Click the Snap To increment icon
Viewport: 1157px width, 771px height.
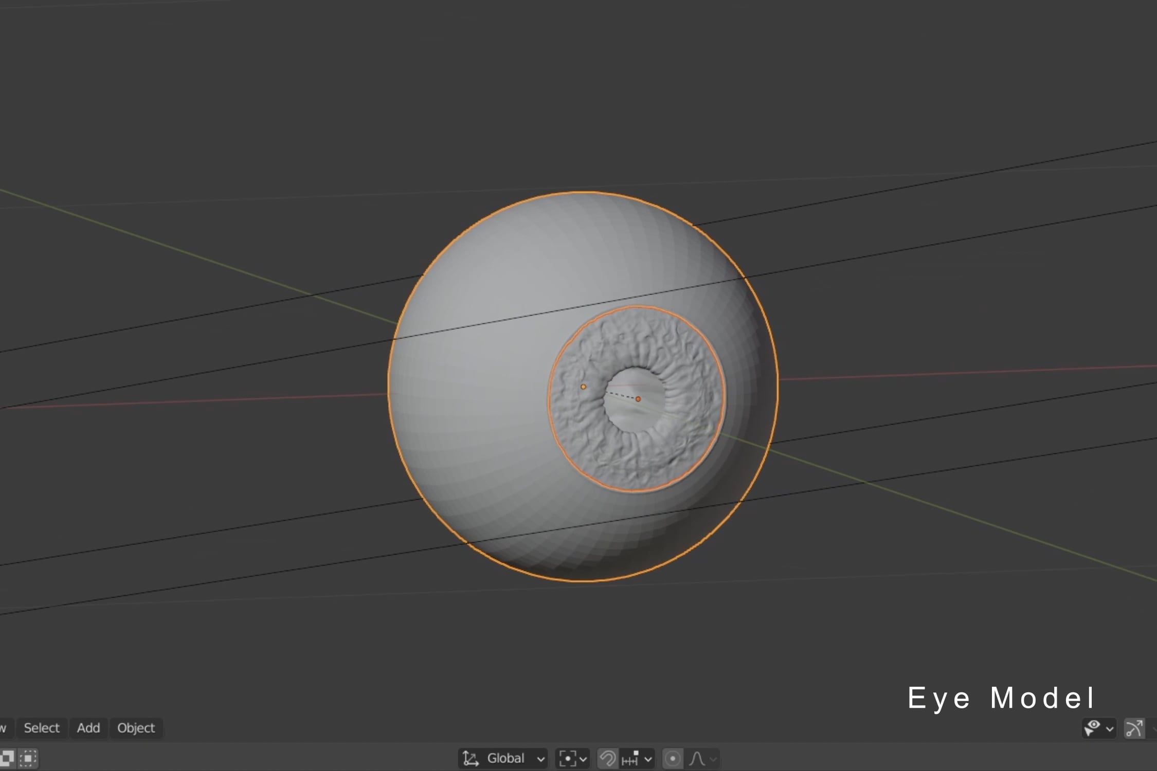[630, 760]
